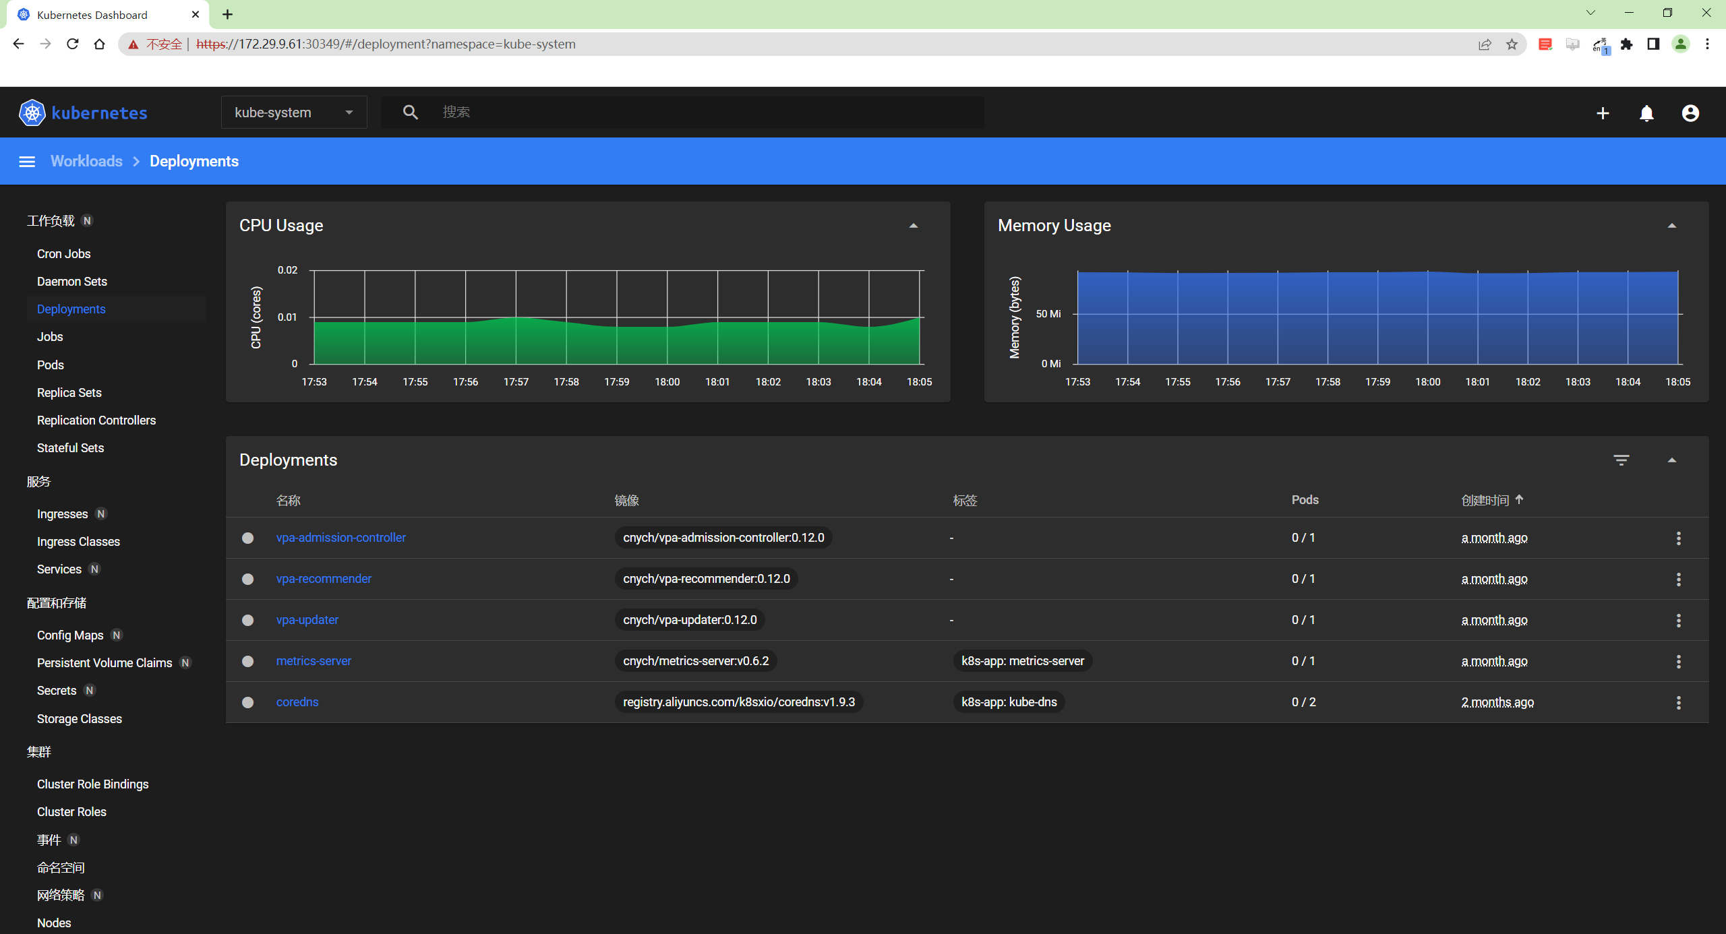Open the search magnifier icon
Viewport: 1726px width, 934px height.
(x=410, y=112)
